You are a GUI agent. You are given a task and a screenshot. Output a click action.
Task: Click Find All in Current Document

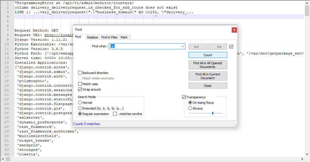(x=208, y=76)
